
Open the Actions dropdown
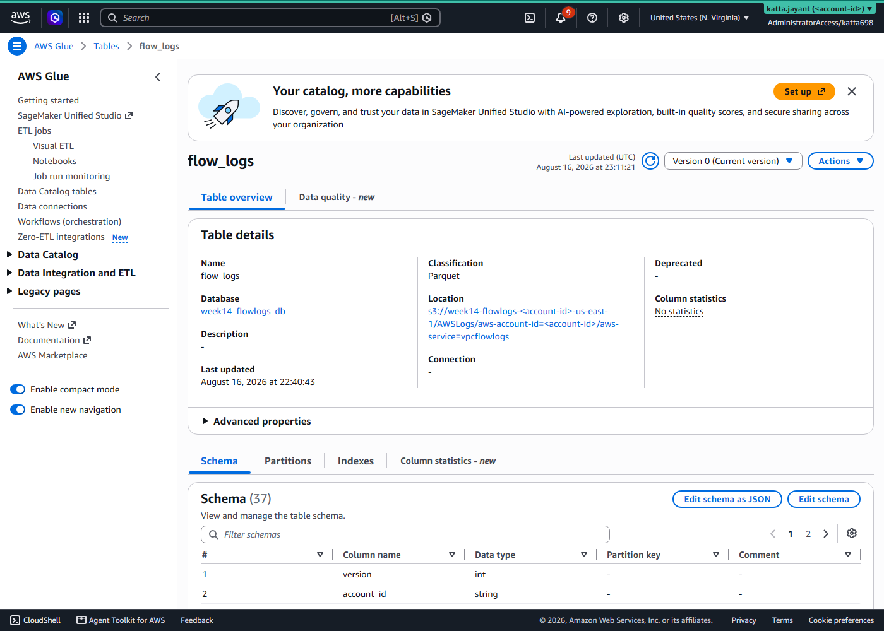840,161
